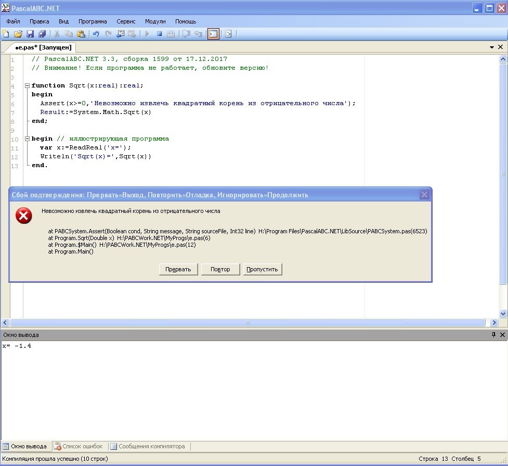Close the Окно вывода panel
Viewport: 508px width, 466px height.
tap(502, 335)
